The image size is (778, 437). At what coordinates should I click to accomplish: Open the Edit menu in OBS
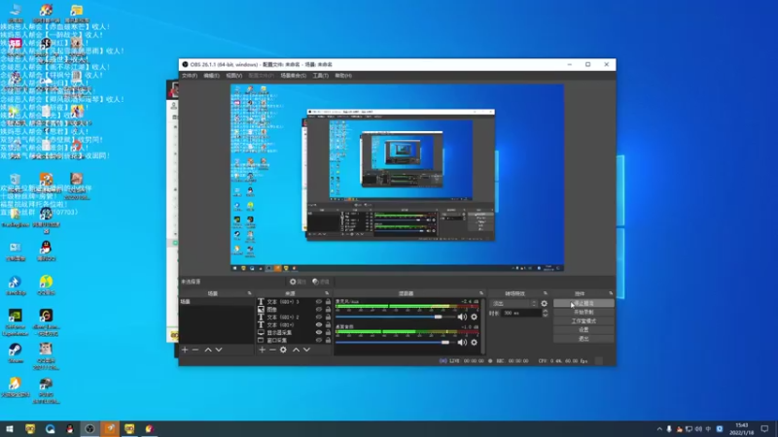pyautogui.click(x=211, y=76)
